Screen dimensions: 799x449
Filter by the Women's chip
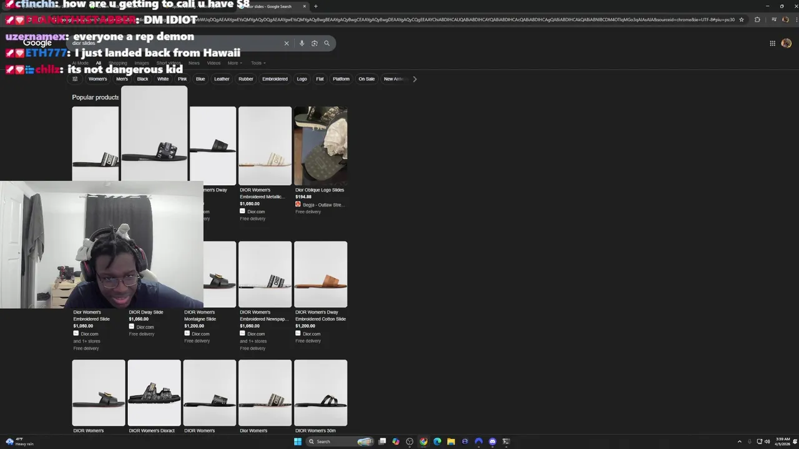click(x=97, y=79)
